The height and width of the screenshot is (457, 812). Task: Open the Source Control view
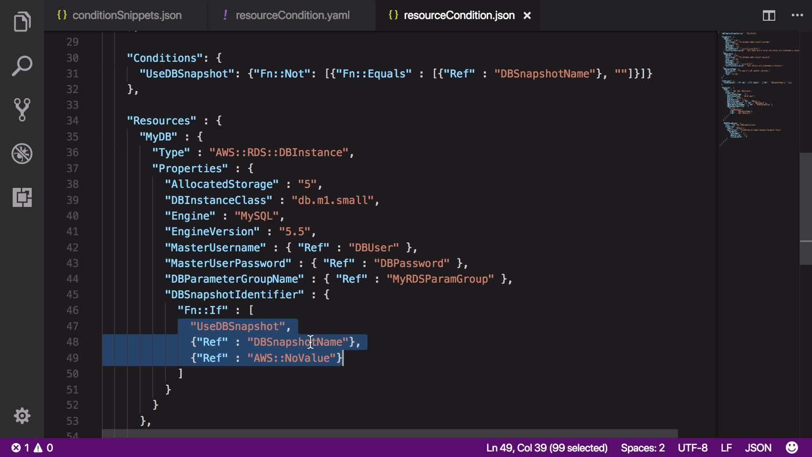pyautogui.click(x=22, y=110)
